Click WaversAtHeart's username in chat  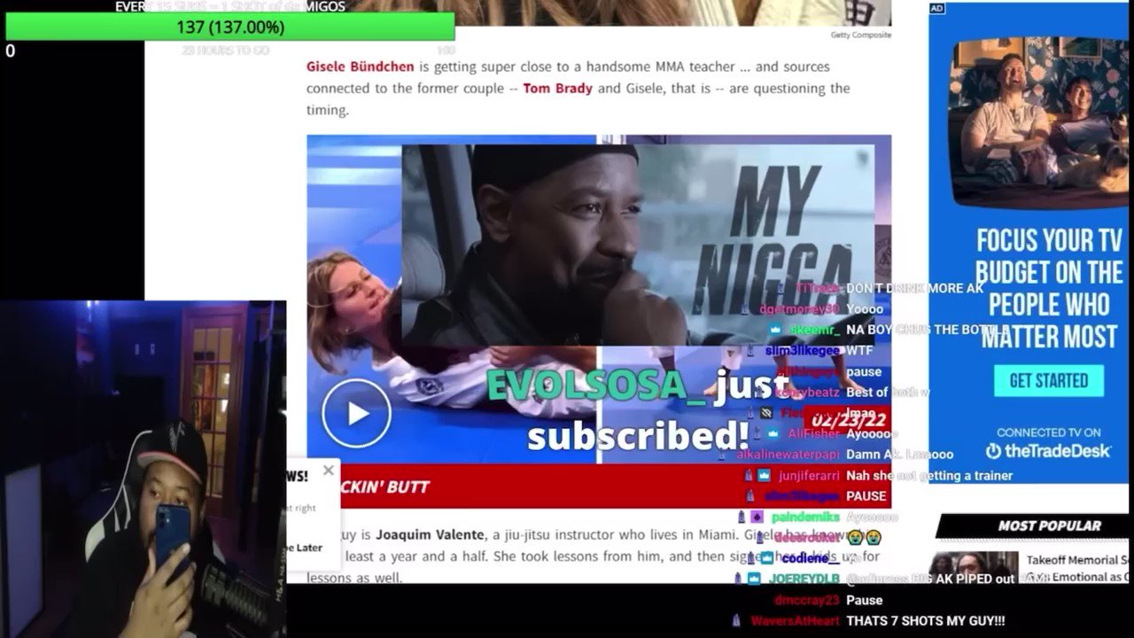(795, 621)
